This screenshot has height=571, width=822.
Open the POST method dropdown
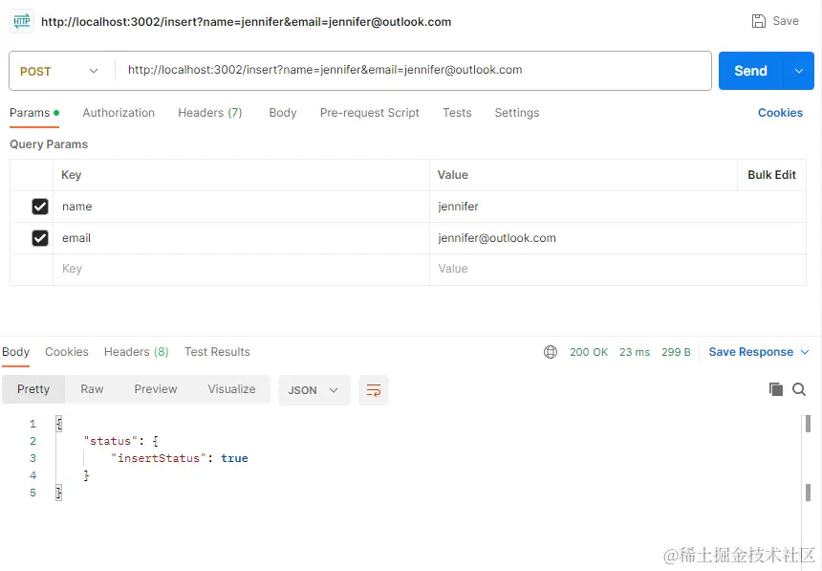coord(58,71)
